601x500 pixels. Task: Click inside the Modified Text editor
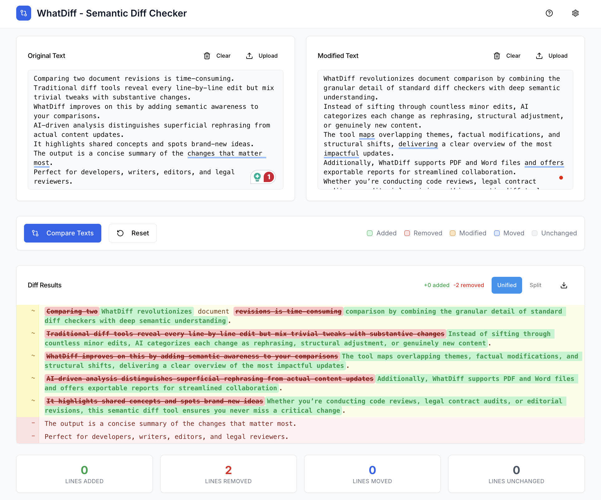[445, 130]
